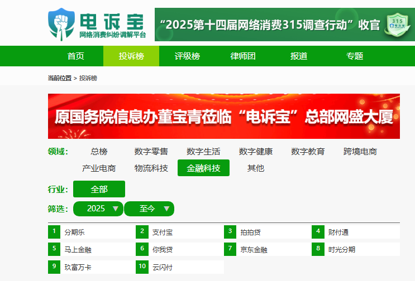Viewport: 415px width, 281px height.
Task: Open rank 3 entry 拍拍贷
Action: pos(268,232)
